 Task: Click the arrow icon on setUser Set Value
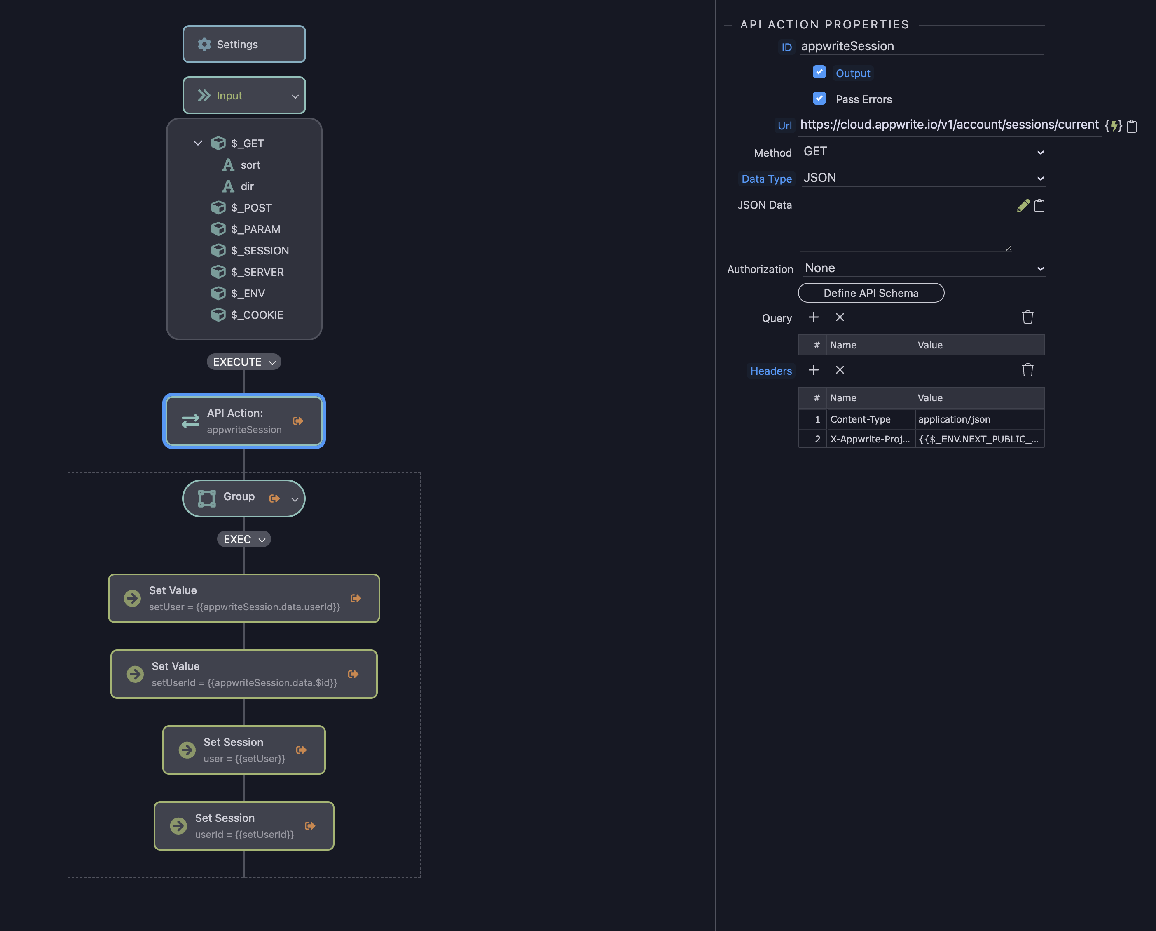point(132,598)
